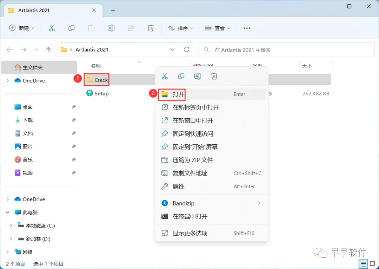Click the 大小 column header

pyautogui.click(x=307, y=66)
